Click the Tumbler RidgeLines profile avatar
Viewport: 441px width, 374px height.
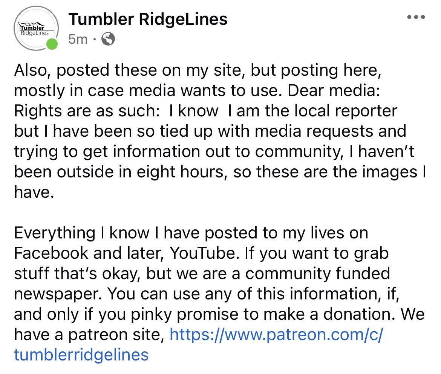click(37, 29)
